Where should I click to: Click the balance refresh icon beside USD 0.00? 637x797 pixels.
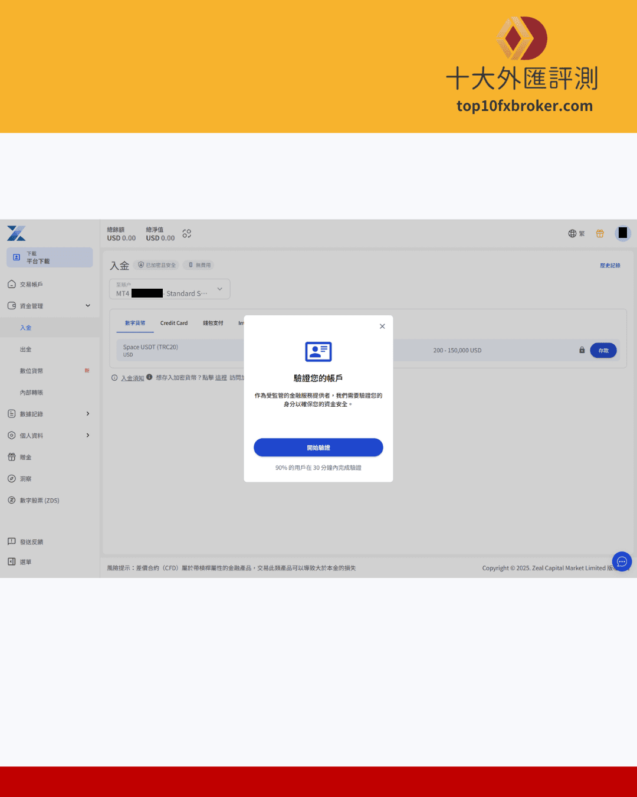tap(187, 234)
